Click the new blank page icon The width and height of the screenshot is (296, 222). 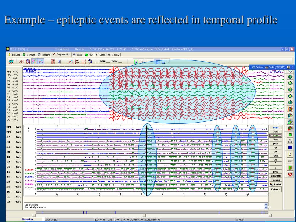pos(290,154)
